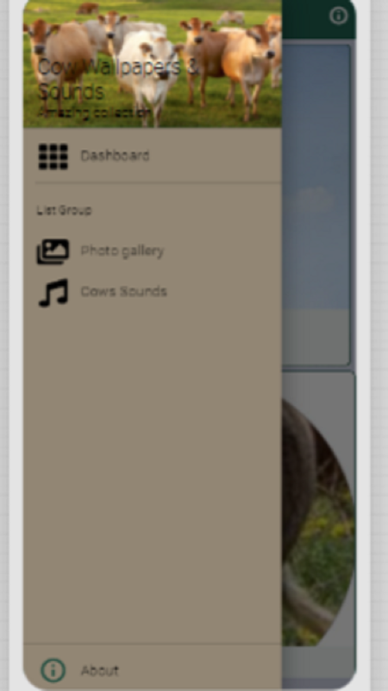This screenshot has width=388, height=691.
Task: Click the dark green top app bar
Action: [318, 19]
